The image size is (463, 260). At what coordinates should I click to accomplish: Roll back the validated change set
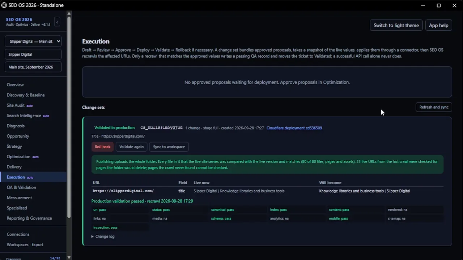103,147
